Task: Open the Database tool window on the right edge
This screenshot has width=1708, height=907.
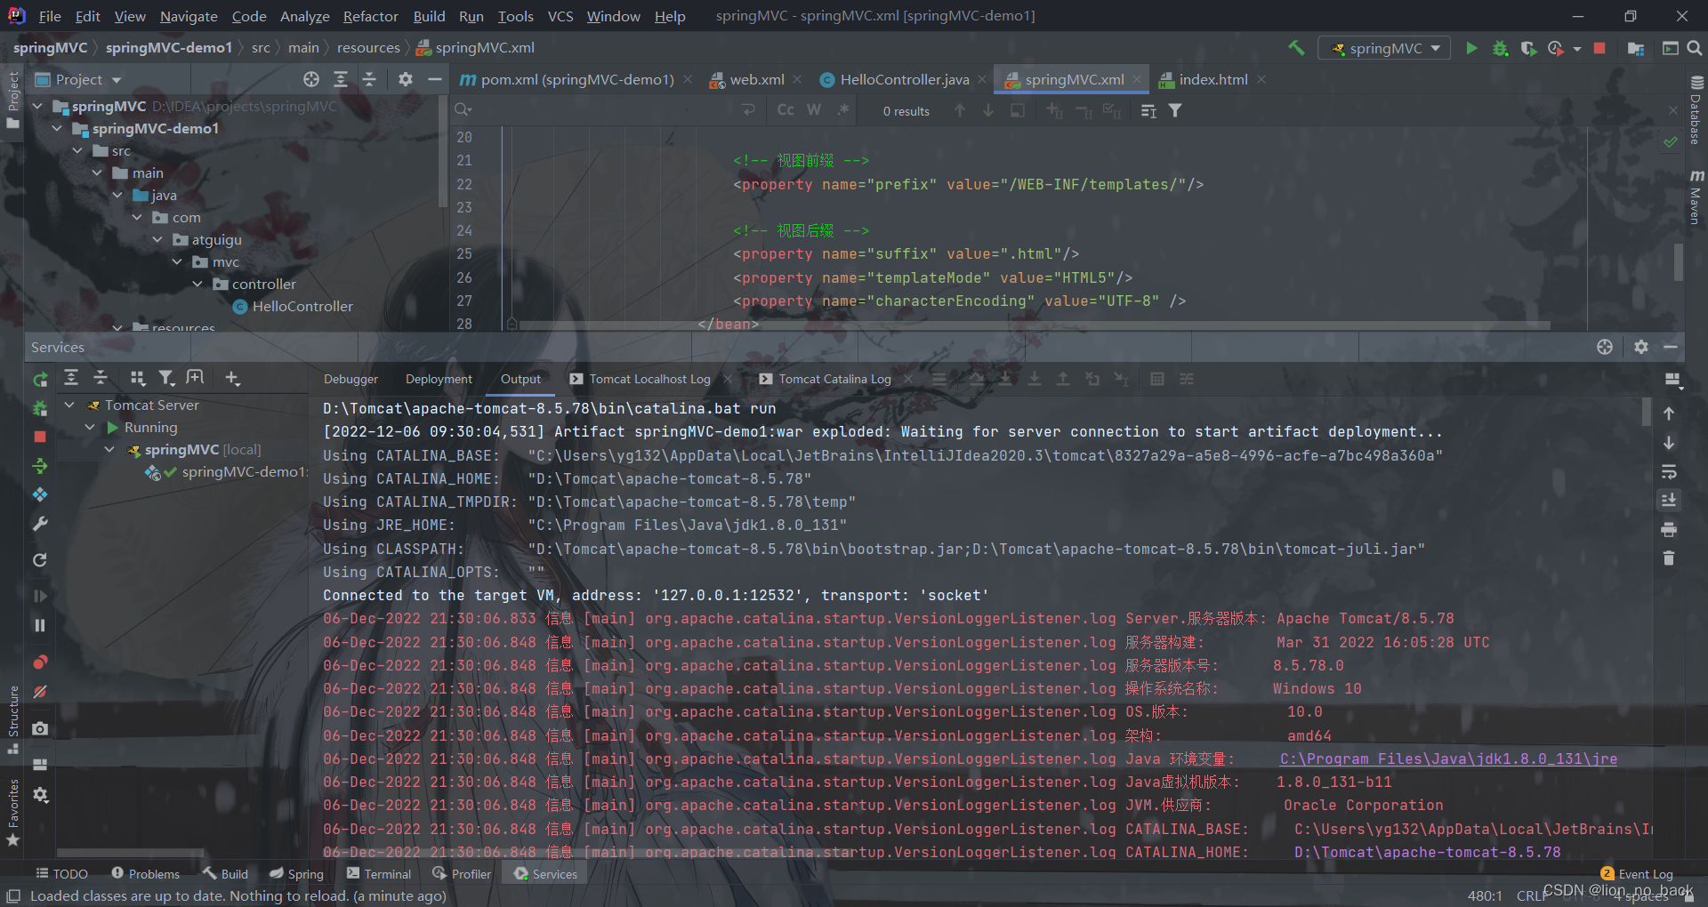Action: (x=1696, y=109)
